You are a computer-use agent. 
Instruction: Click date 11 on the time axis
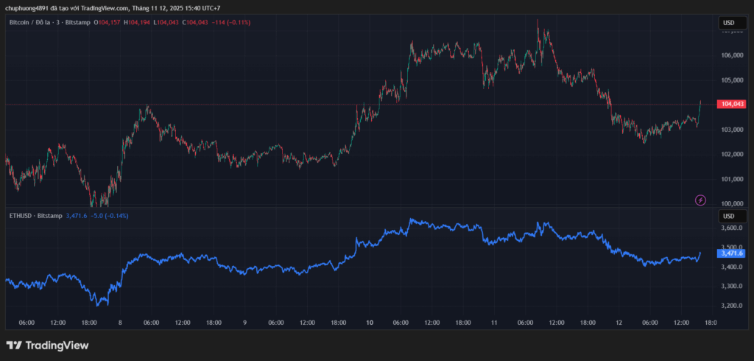pyautogui.click(x=495, y=323)
